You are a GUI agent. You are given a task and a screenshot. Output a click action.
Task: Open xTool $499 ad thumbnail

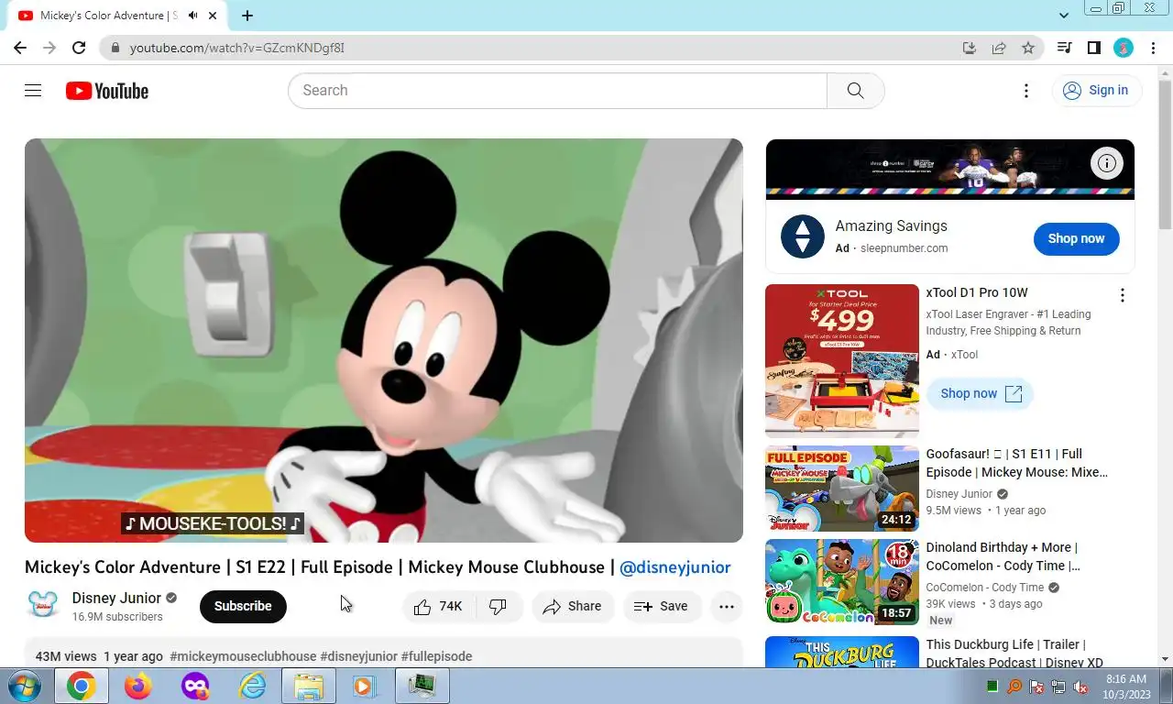pyautogui.click(x=842, y=361)
